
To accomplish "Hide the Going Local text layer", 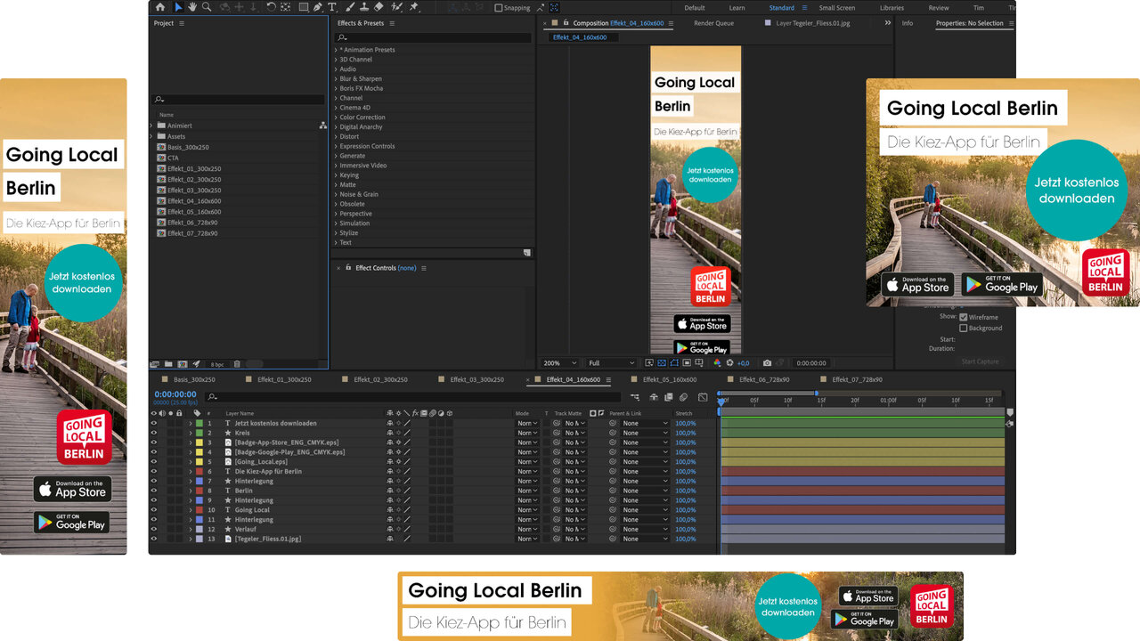I will pos(153,510).
